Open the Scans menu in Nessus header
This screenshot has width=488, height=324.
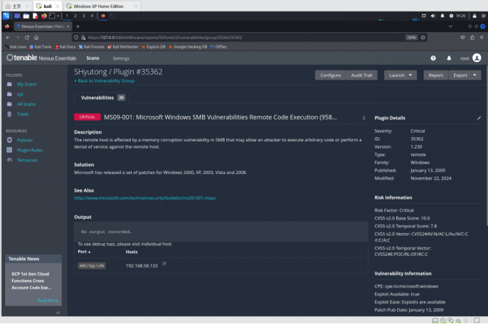pyautogui.click(x=92, y=58)
